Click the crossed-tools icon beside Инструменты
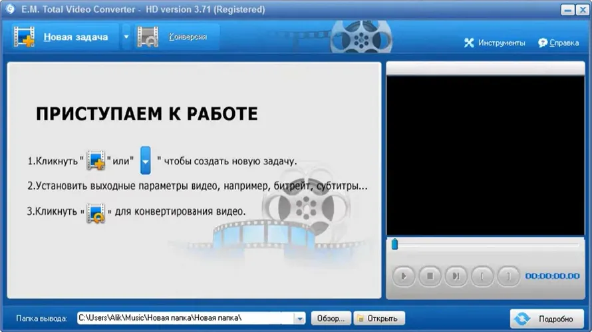Image resolution: width=592 pixels, height=332 pixels. coord(469,43)
